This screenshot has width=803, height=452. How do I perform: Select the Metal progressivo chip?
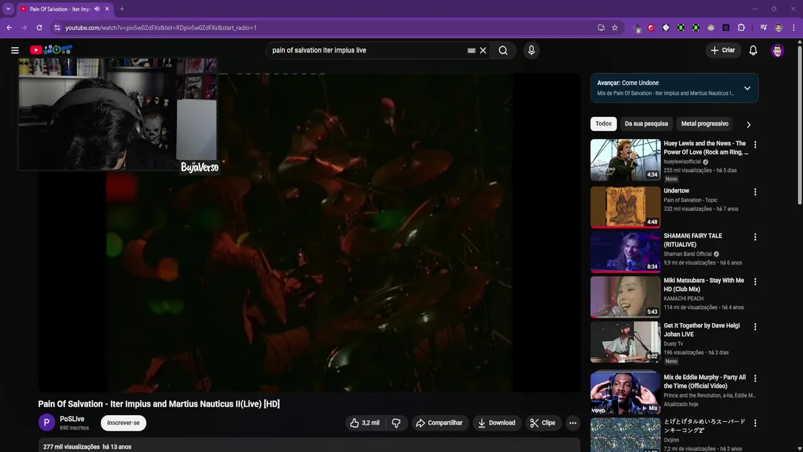point(705,124)
